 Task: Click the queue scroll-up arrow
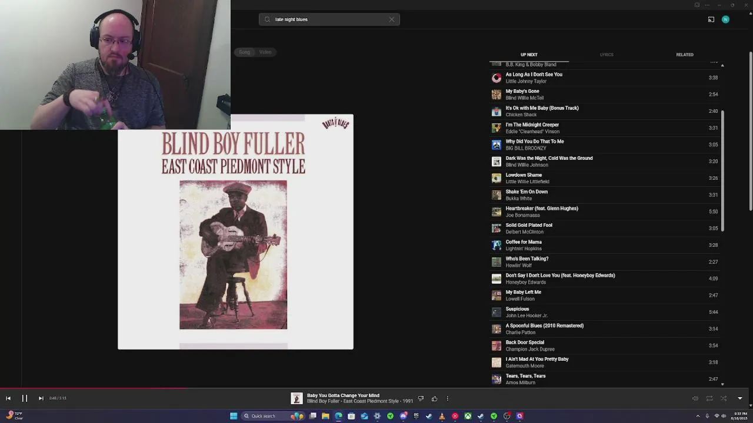tap(722, 65)
